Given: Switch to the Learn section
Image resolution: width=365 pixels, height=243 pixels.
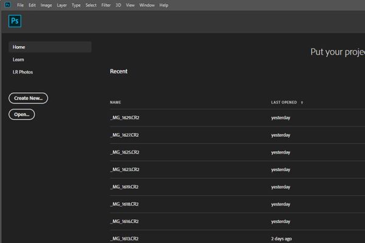Looking at the screenshot, I should click(18, 60).
